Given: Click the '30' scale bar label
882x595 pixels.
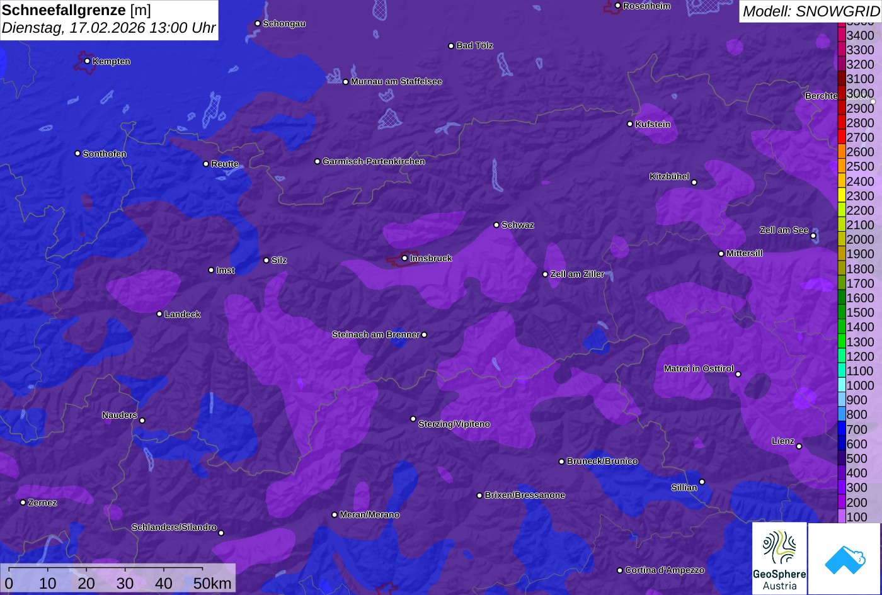Looking at the screenshot, I should point(125,584).
